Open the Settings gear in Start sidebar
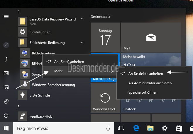 click(x=6, y=101)
